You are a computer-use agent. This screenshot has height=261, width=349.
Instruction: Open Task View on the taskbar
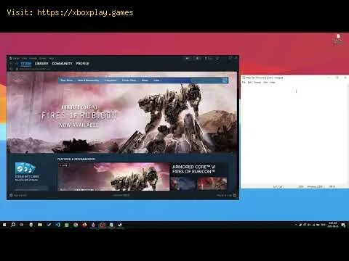coord(22,225)
